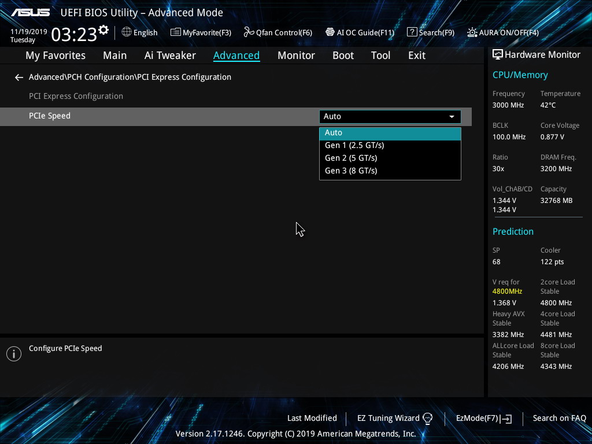Click the Prediction section heading
Viewport: 592px width, 444px height.
pyautogui.click(x=513, y=232)
